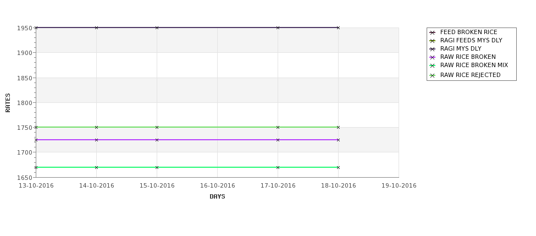
Task: Click the 19-10-2016 x-axis date label
Action: click(x=399, y=185)
